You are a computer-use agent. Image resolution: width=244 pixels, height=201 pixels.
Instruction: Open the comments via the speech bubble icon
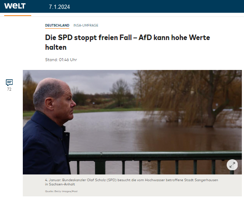pos(9,82)
